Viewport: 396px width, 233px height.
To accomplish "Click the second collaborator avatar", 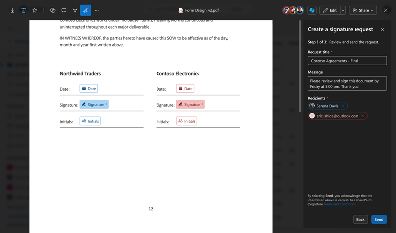I will pos(293,10).
